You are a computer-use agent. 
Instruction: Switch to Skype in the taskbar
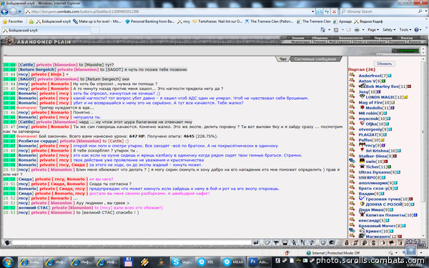pos(182,262)
